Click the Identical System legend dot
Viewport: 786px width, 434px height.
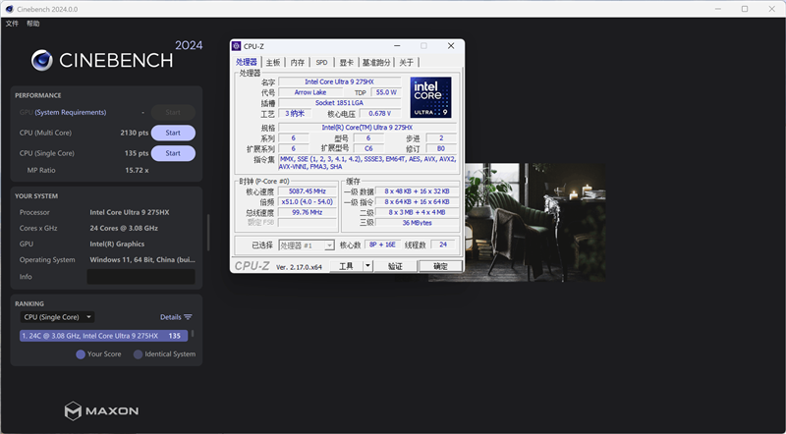click(138, 354)
